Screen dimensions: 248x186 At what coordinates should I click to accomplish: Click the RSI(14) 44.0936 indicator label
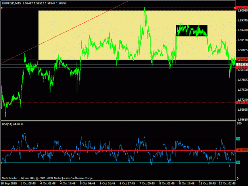coord(13,124)
